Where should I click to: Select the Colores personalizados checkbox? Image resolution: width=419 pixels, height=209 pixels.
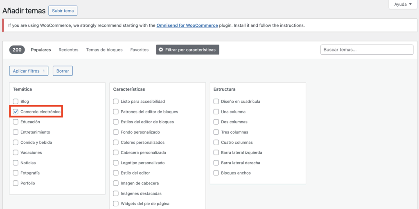pyautogui.click(x=116, y=142)
